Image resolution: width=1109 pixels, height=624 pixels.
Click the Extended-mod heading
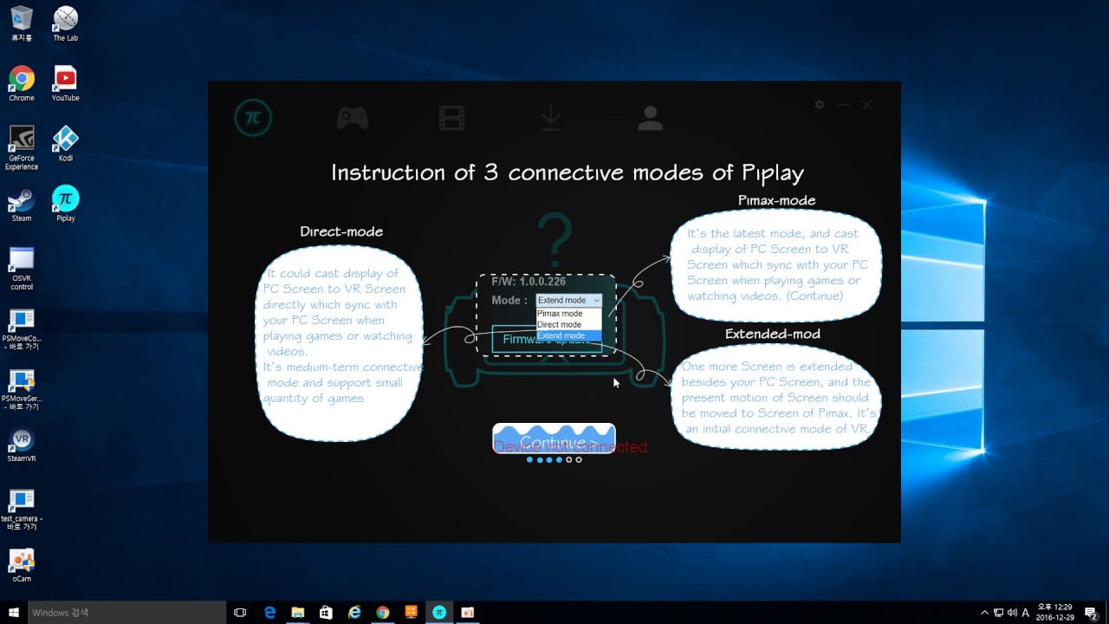pyautogui.click(x=773, y=334)
